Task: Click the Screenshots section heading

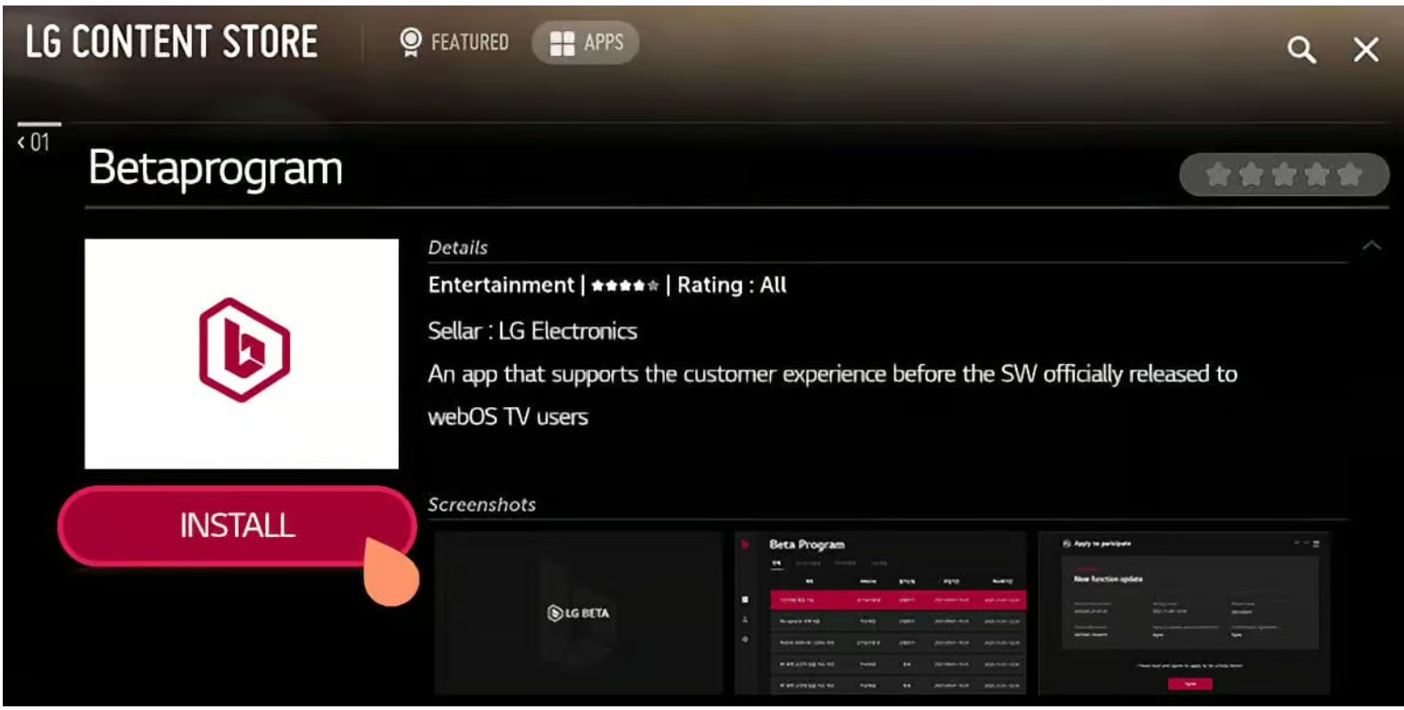Action: tap(482, 504)
